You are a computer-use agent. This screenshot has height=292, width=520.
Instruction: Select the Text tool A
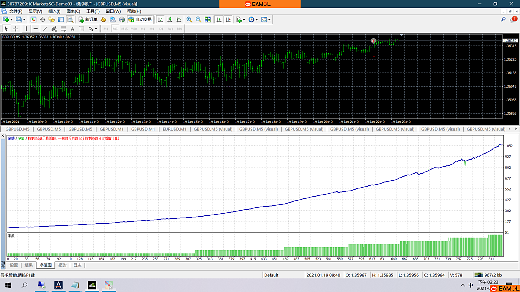72,29
